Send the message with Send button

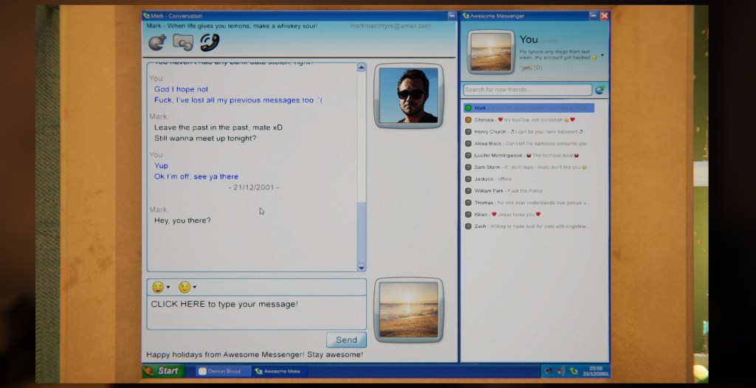pos(346,340)
